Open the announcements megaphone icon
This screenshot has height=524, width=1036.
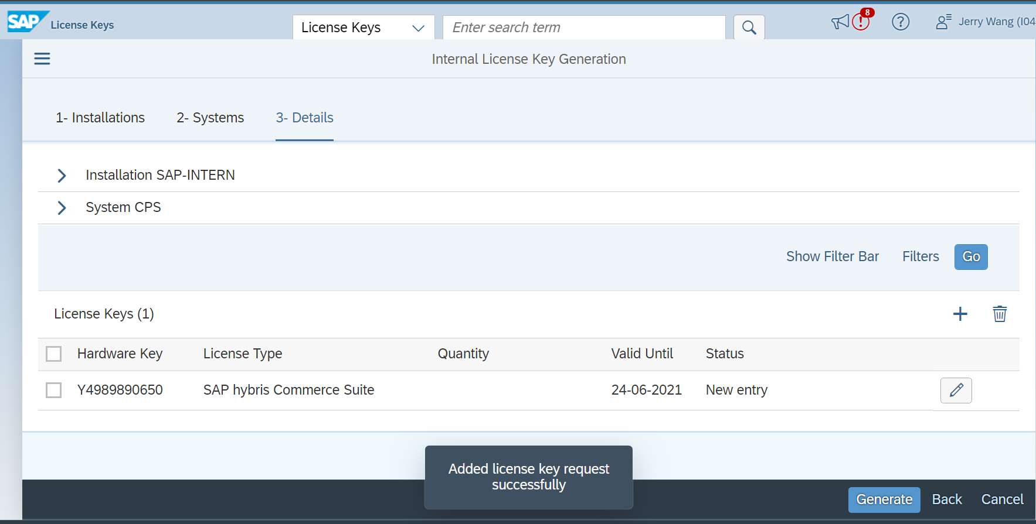click(x=840, y=22)
